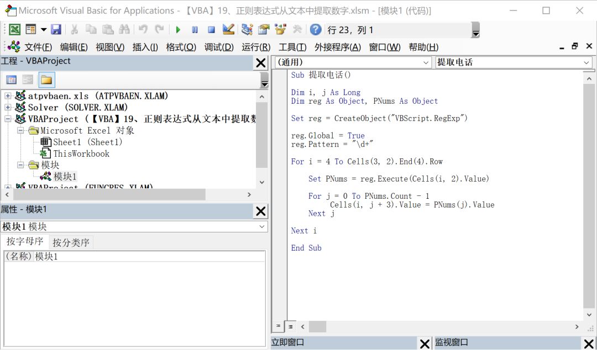Click the Cut scissors icon
The image size is (597, 350).
point(75,30)
